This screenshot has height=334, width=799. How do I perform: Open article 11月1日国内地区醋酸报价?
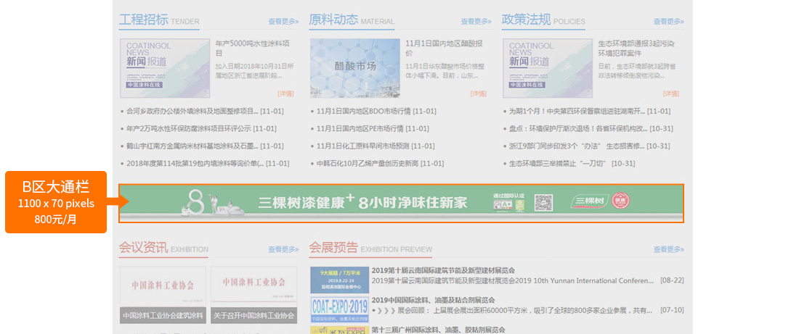(x=445, y=49)
